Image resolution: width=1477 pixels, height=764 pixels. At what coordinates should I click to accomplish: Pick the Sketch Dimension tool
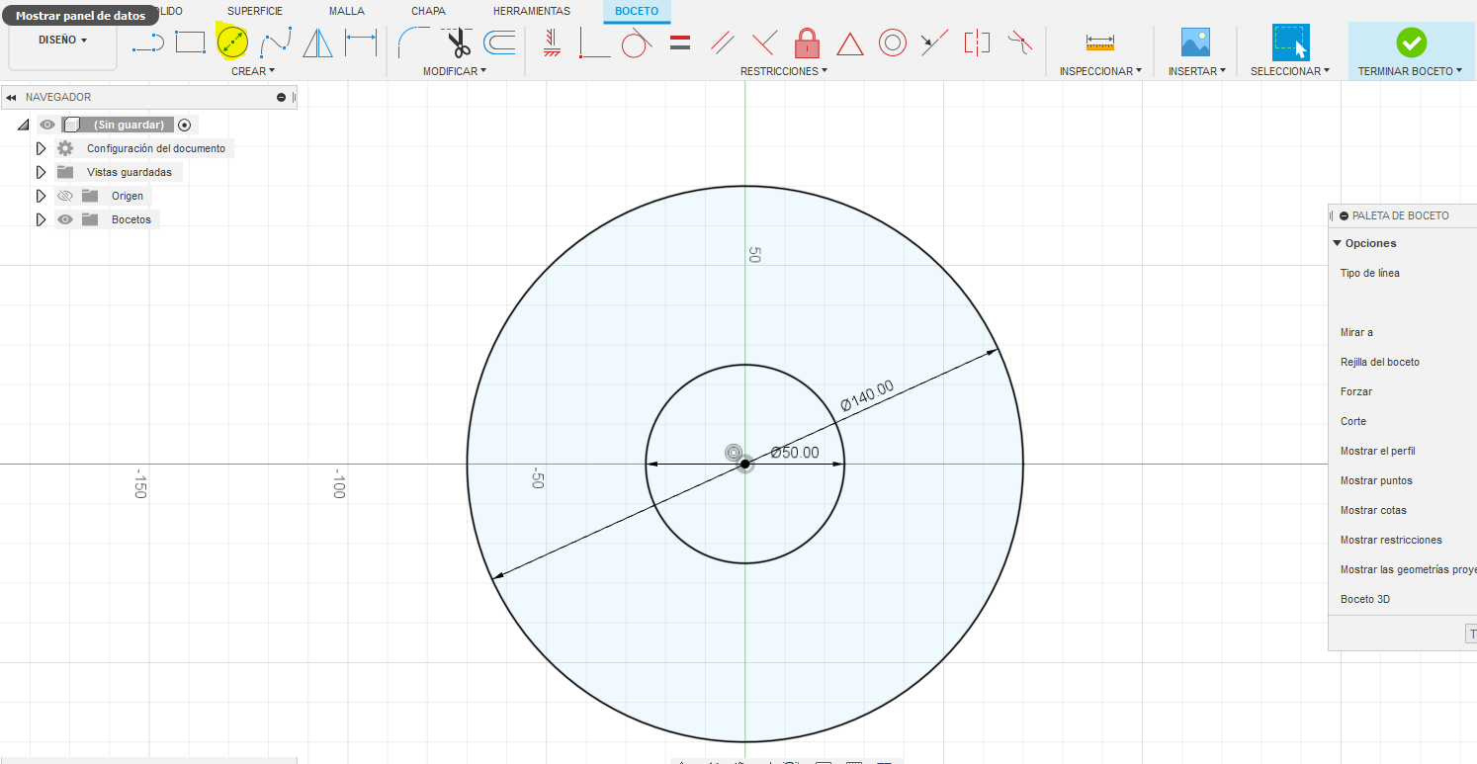361,42
